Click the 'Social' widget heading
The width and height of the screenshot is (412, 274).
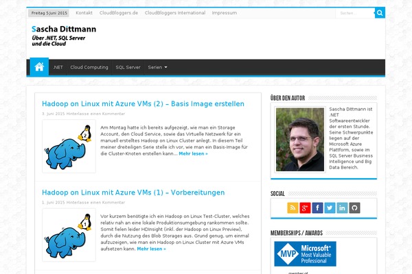(x=277, y=194)
